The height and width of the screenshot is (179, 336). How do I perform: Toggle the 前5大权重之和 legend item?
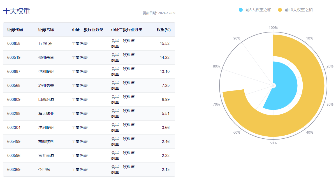click(x=255, y=10)
